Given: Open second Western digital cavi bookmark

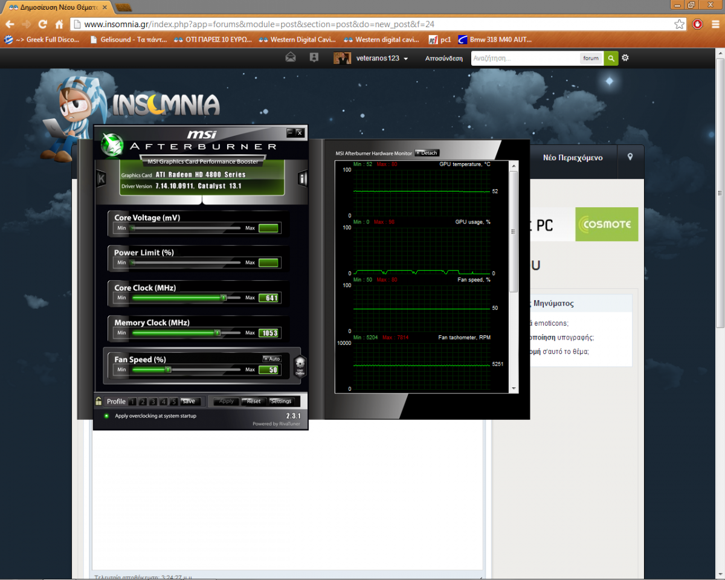Looking at the screenshot, I should click(382, 40).
